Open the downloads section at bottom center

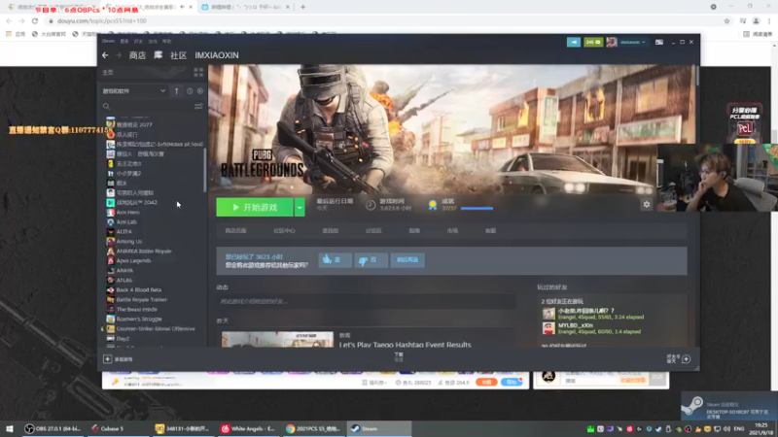click(399, 356)
